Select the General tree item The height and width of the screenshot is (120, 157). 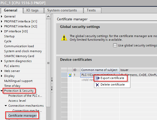click(10, 16)
